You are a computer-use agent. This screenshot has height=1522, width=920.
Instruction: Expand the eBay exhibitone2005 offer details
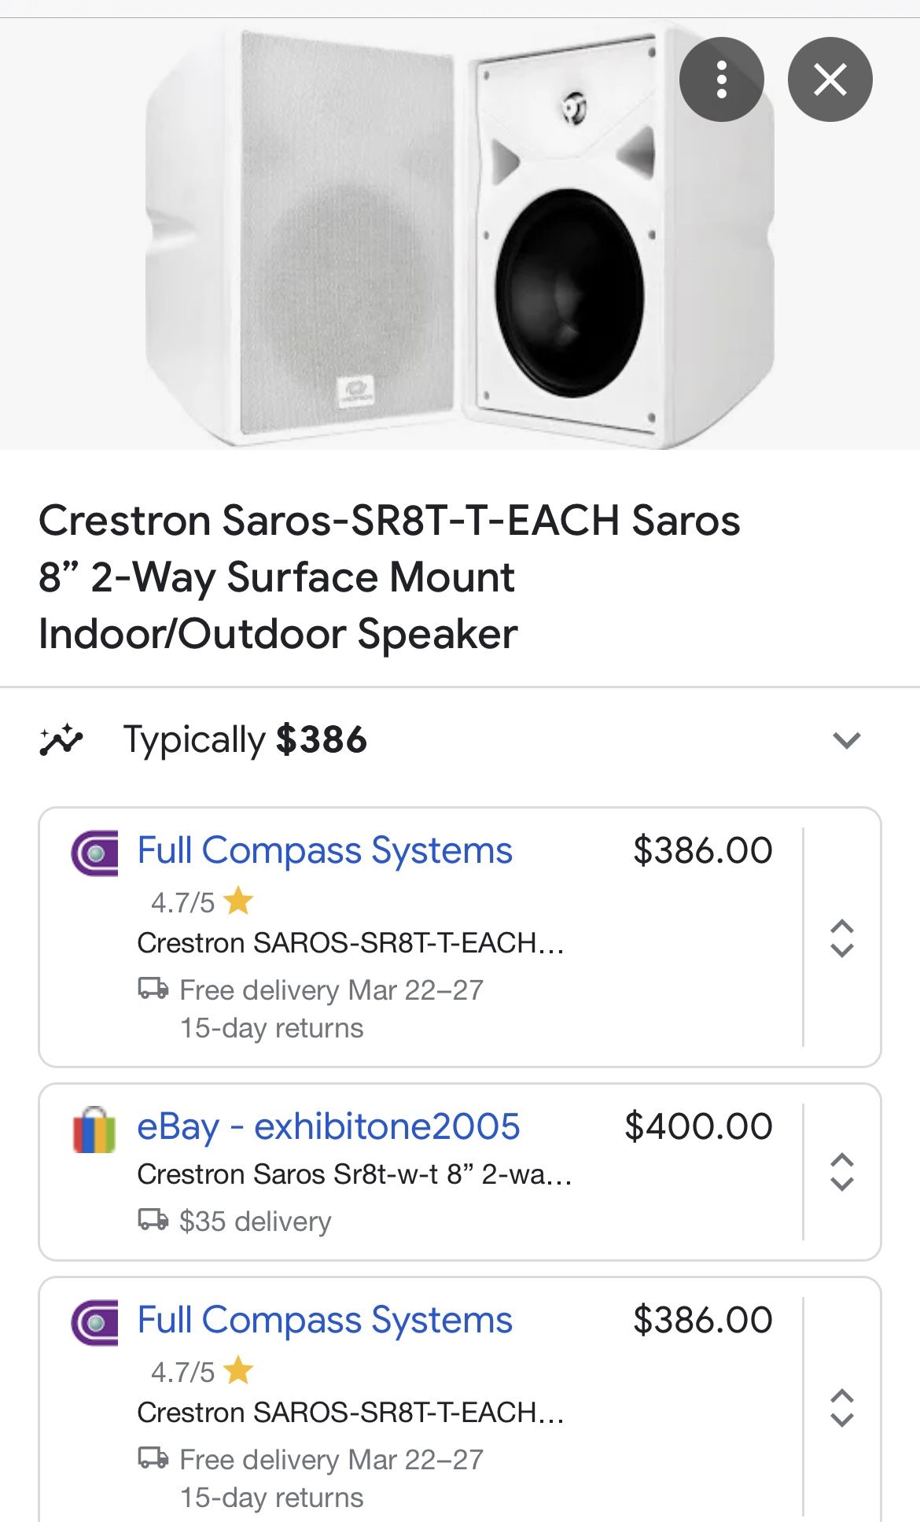(842, 1172)
